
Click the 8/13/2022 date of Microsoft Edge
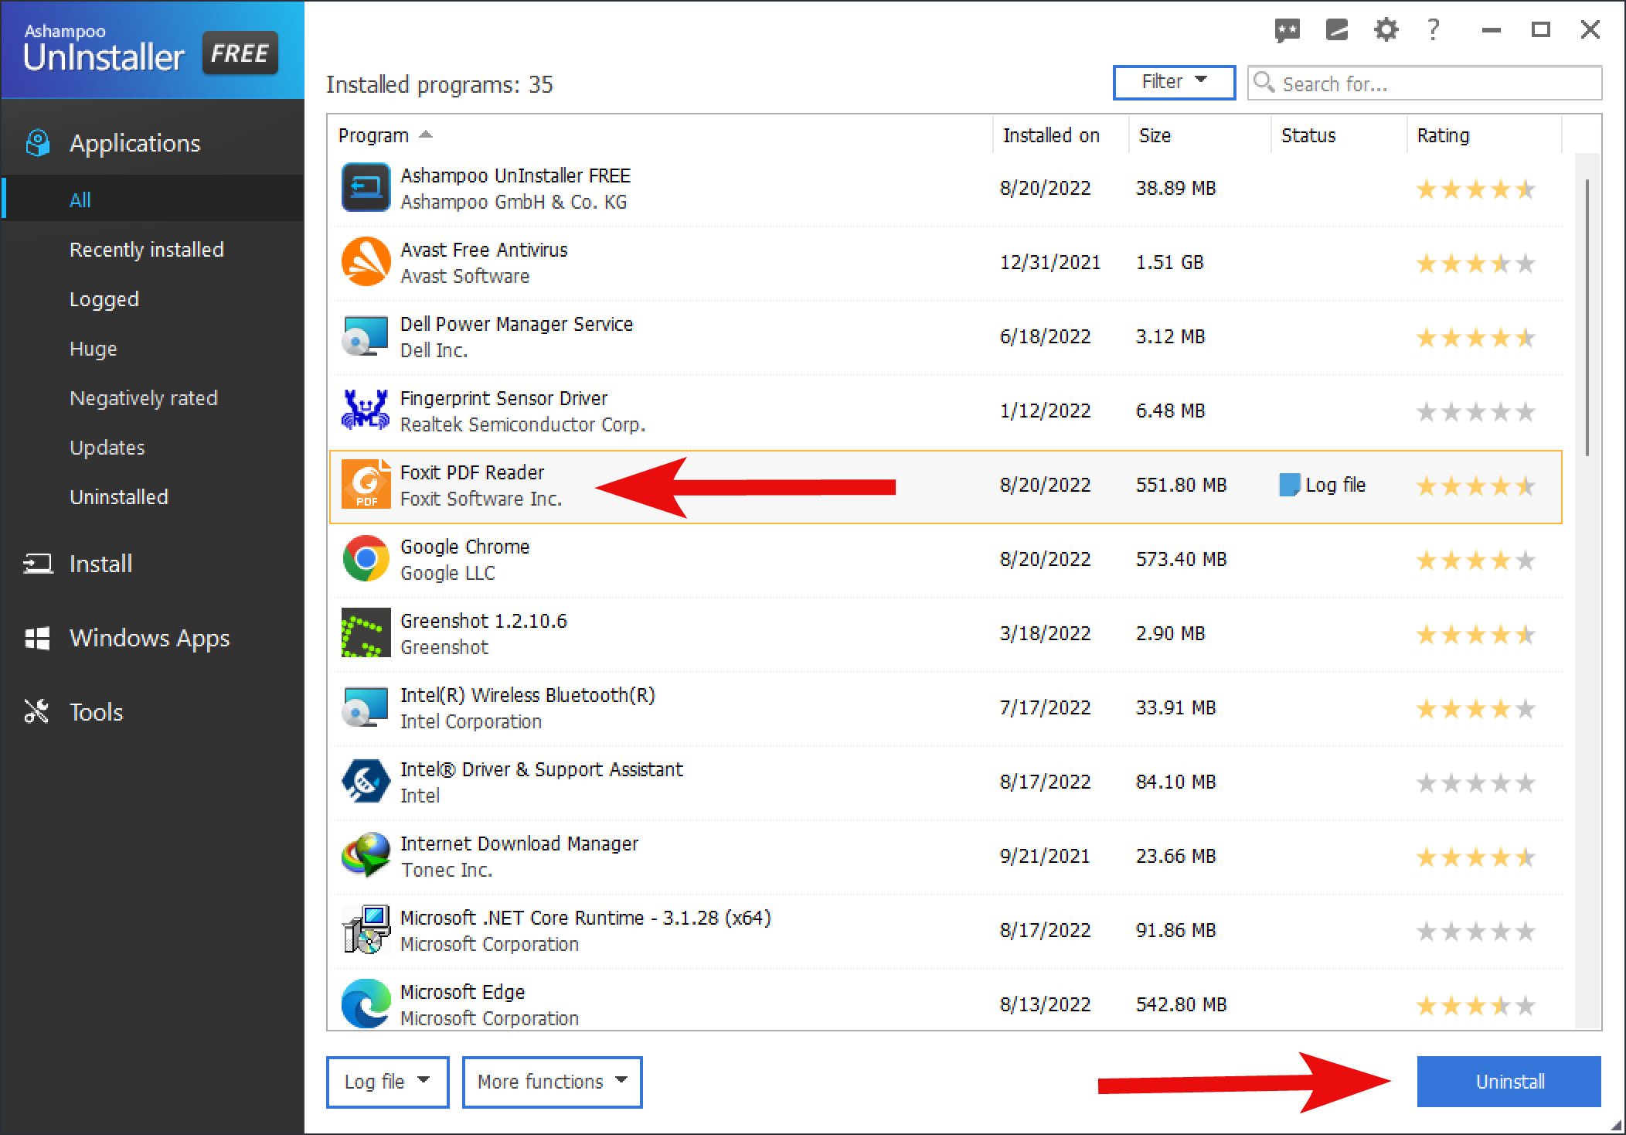1045,1004
